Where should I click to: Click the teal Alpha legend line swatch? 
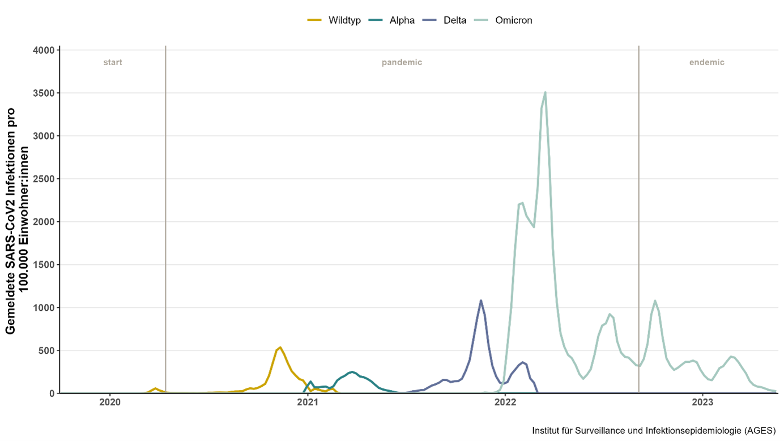pos(376,20)
